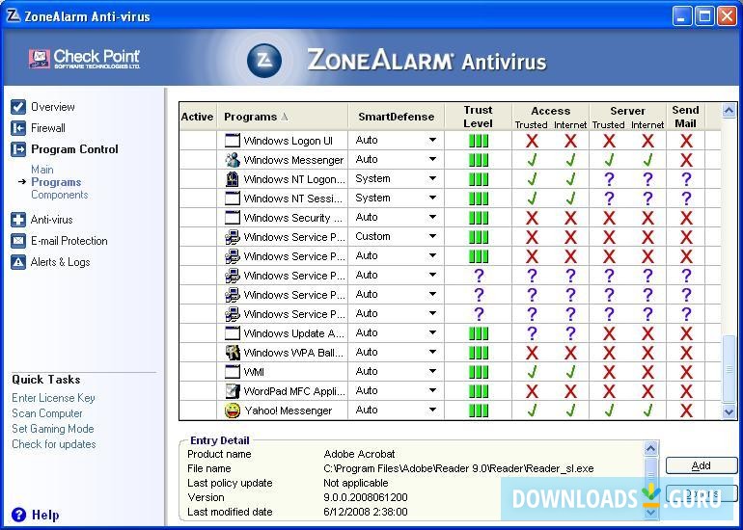
Task: Toggle Send Mail permission for Windows NT Logon
Action: click(686, 179)
